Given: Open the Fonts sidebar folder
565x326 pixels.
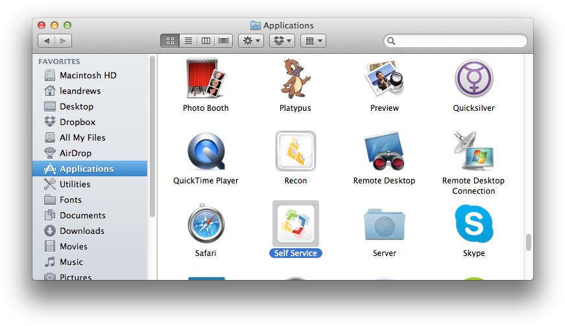Looking at the screenshot, I should click(90, 200).
